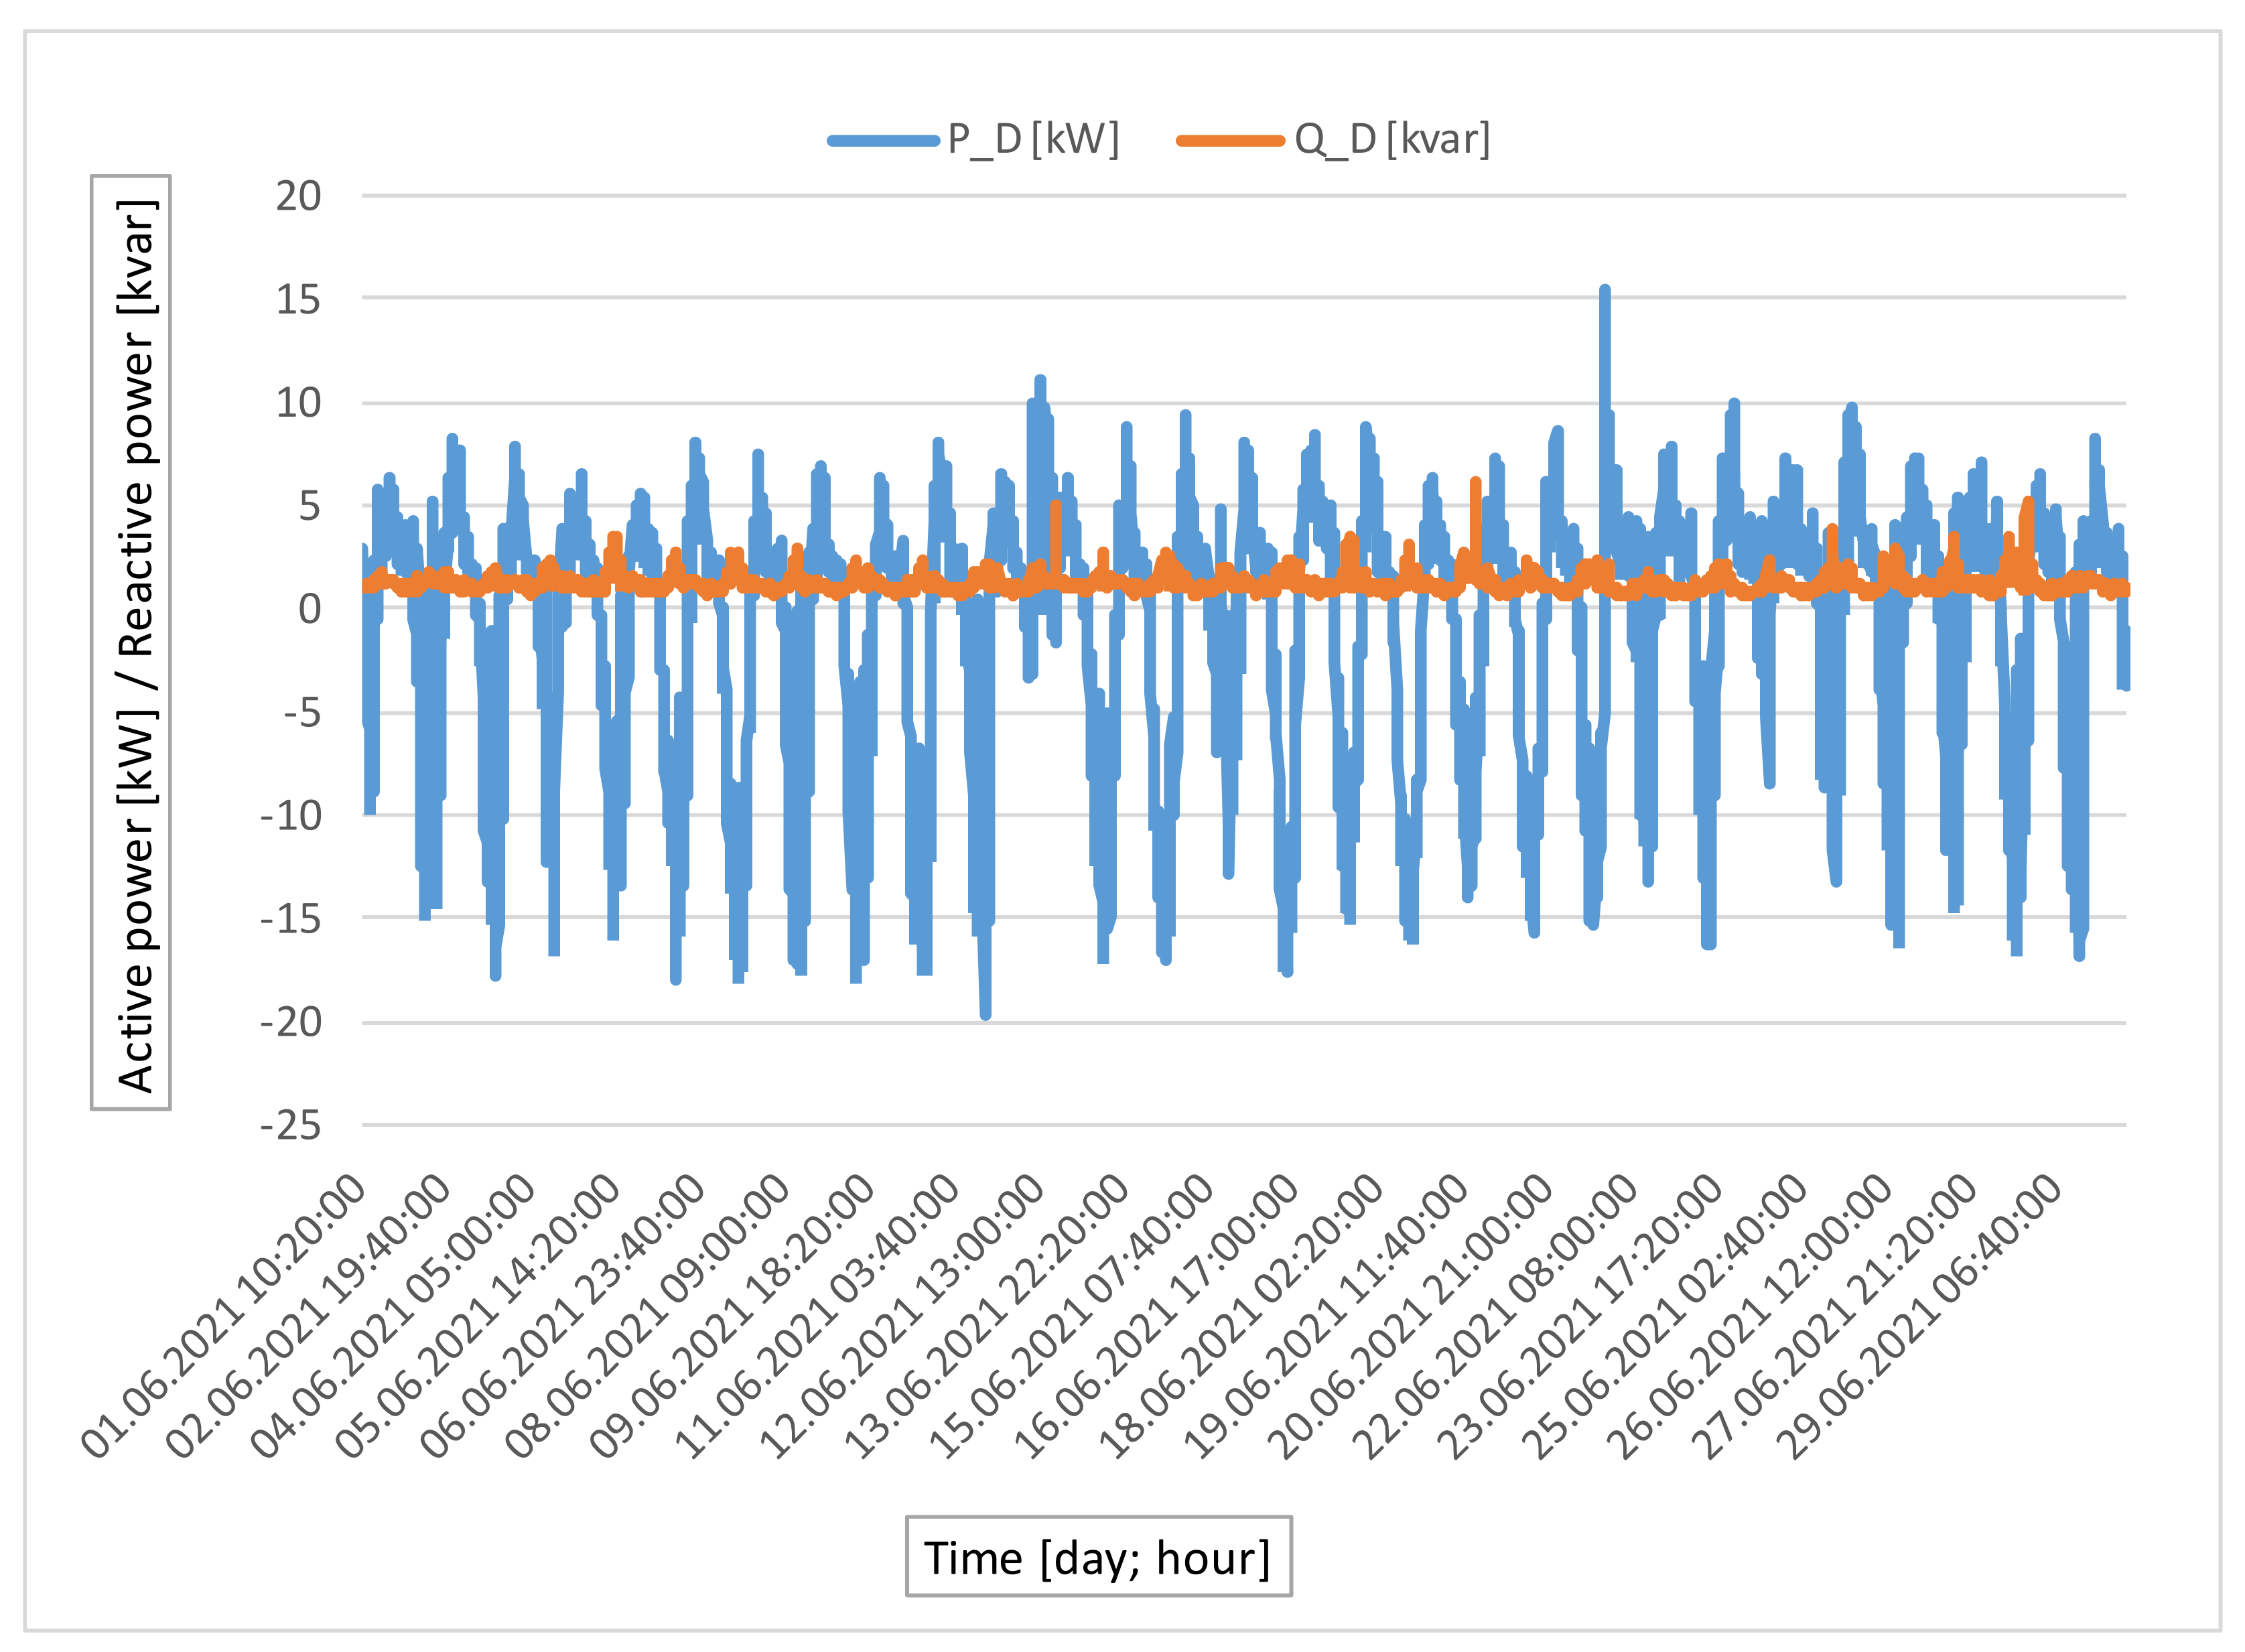Click the orange Q_D legend line swatch
2245x1652 pixels.
[x=1230, y=141]
